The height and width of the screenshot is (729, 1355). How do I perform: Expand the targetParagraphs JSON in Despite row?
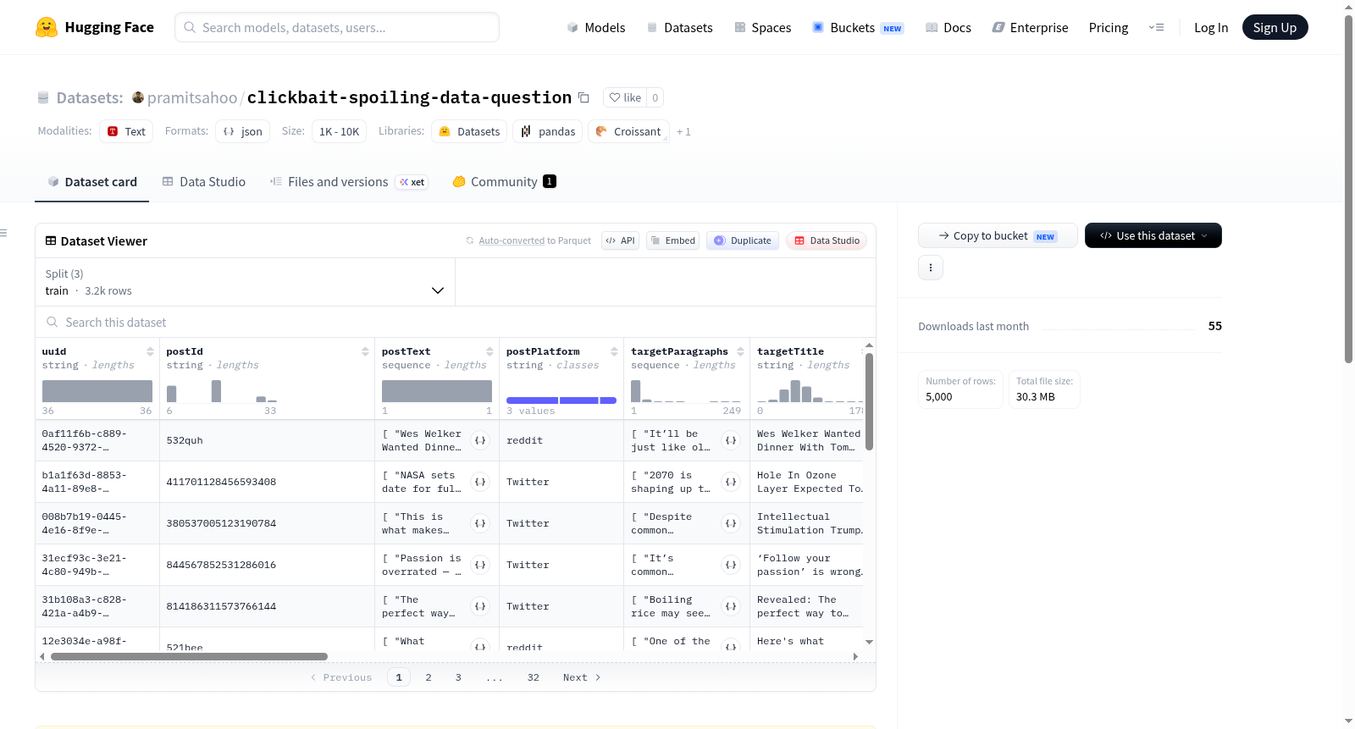(x=731, y=523)
